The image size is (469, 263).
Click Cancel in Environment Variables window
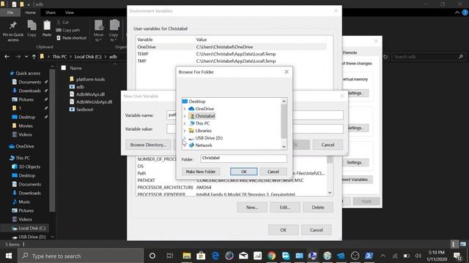[x=316, y=230]
